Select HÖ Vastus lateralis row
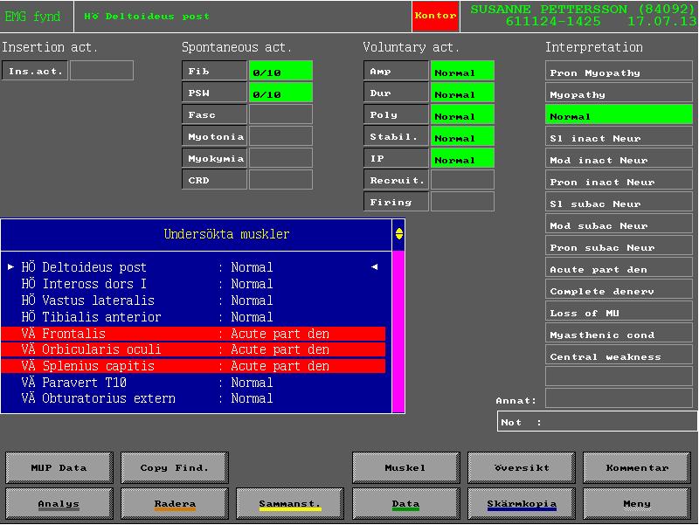The image size is (699, 525). click(x=193, y=300)
